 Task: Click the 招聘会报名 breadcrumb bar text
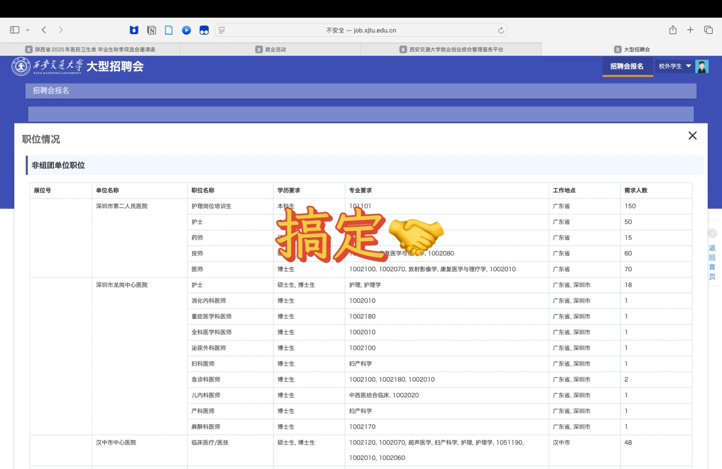click(51, 91)
